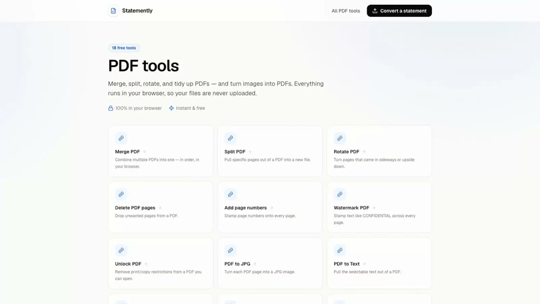Viewport: 540px width, 304px height.
Task: Click the lightning icon beside Instant & free
Action: (171, 108)
